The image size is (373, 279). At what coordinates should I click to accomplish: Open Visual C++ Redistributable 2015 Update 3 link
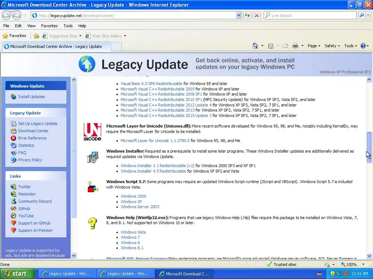166,116
